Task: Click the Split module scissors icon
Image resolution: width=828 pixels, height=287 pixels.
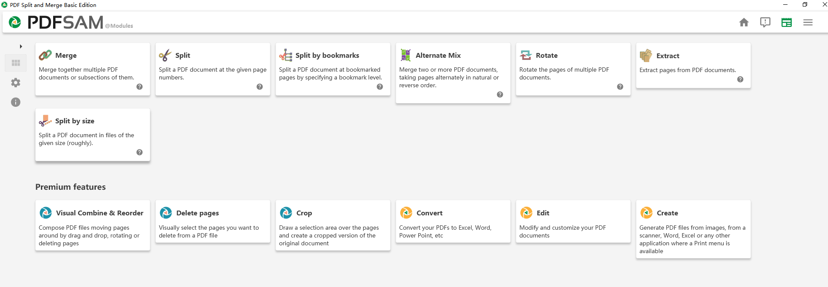Action: 165,55
